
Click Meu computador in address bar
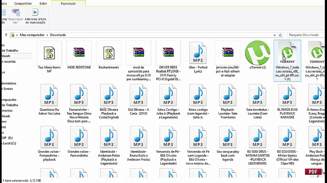coord(32,35)
